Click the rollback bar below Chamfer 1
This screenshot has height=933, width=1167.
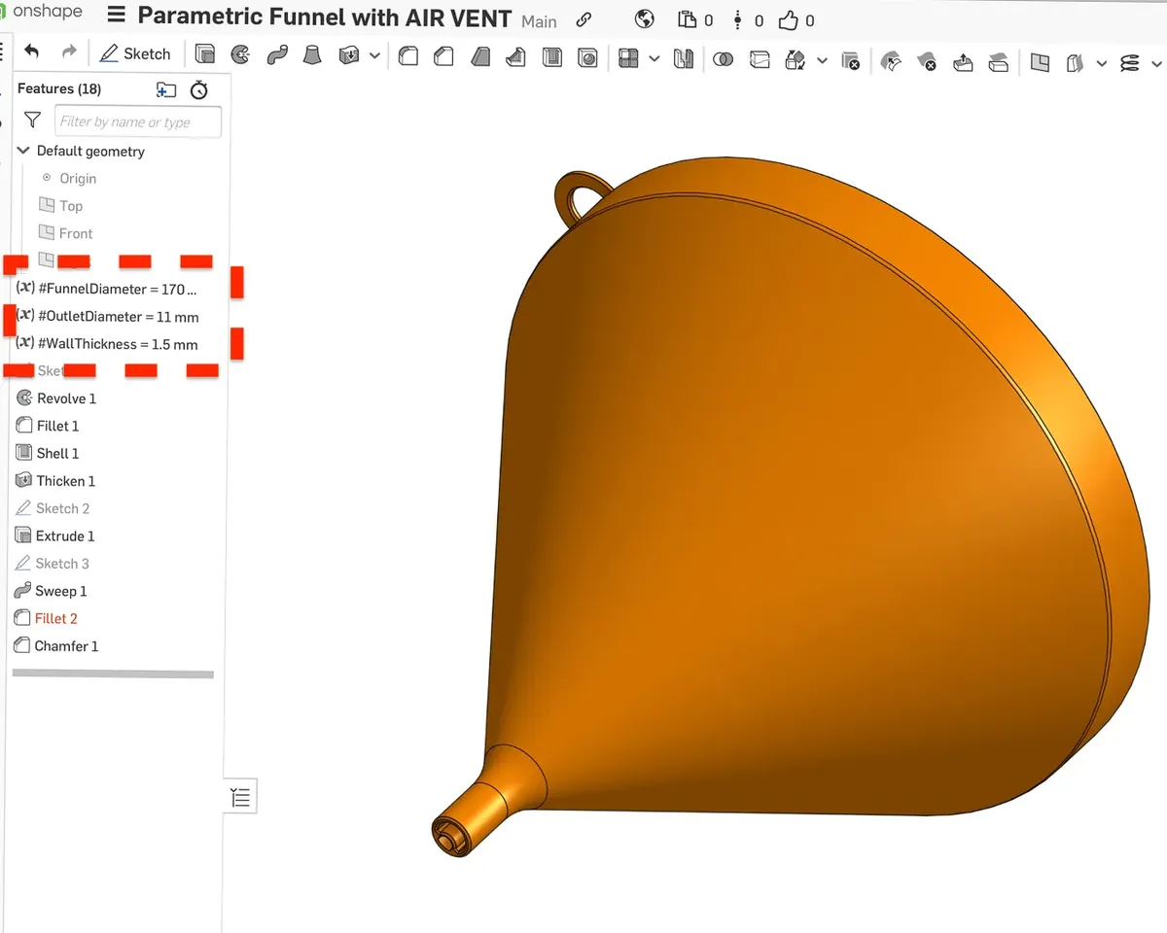coord(113,674)
